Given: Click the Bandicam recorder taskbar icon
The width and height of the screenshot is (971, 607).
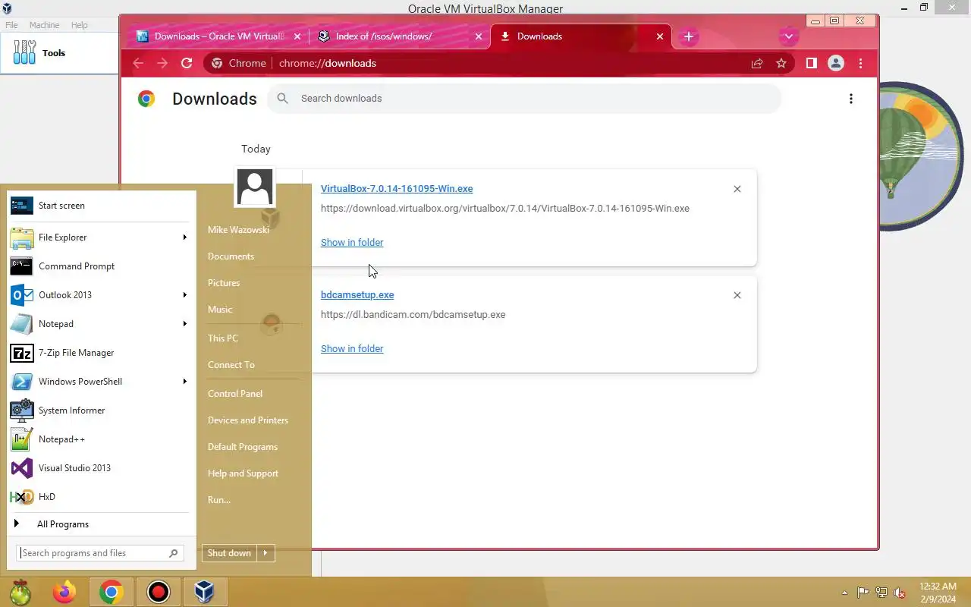Looking at the screenshot, I should click(159, 592).
